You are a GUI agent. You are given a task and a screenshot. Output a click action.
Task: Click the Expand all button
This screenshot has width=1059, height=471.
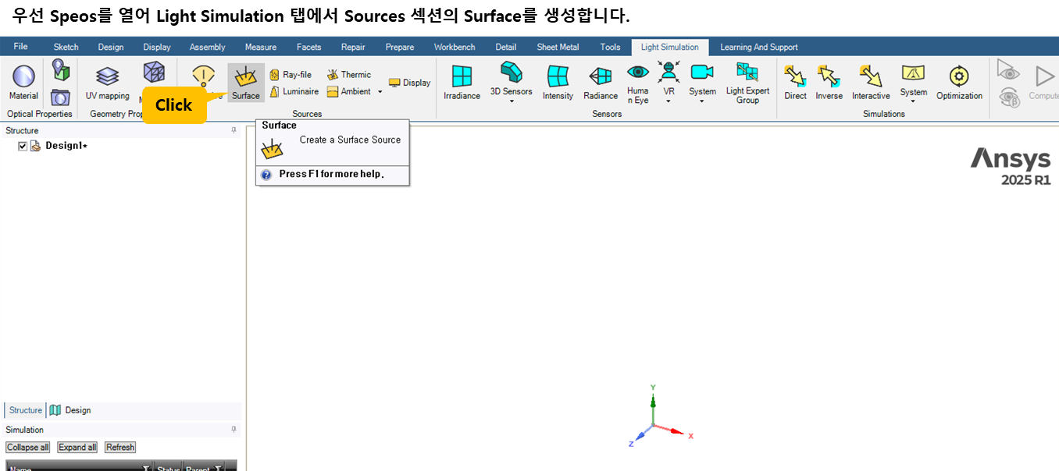[x=77, y=448]
